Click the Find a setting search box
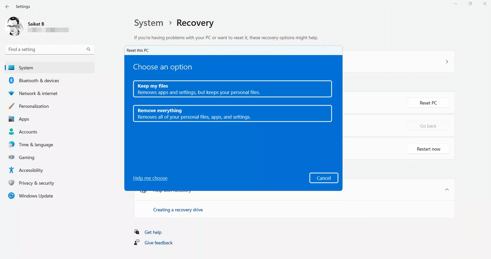491x259 pixels. (49, 49)
